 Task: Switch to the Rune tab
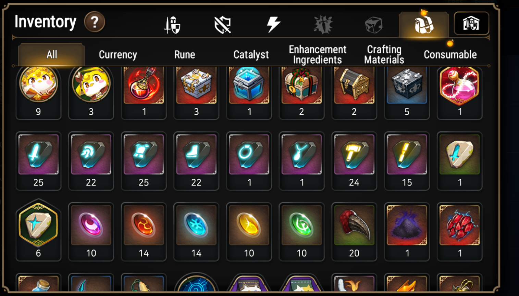185,55
